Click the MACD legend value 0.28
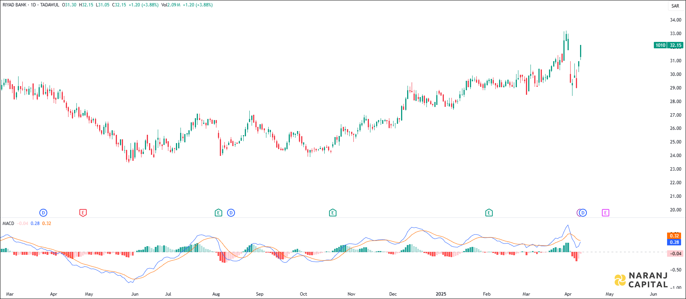Viewport: 686px width, 299px height. tap(35, 223)
